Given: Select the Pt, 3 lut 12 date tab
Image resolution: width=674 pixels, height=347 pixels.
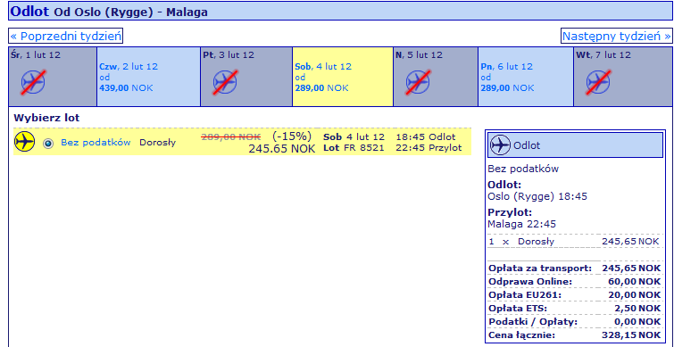Looking at the screenshot, I should tap(246, 77).
